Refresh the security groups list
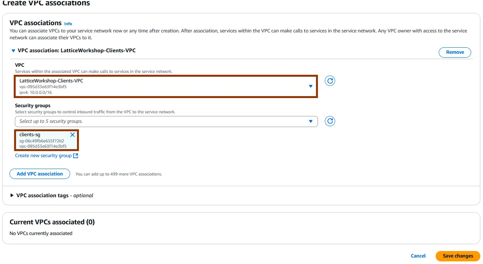Image resolution: width=483 pixels, height=264 pixels. [330, 121]
